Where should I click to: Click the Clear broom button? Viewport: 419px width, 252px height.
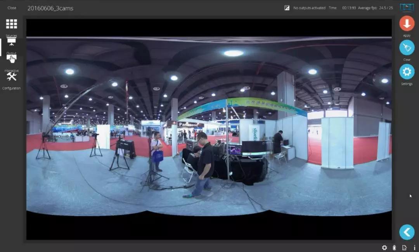point(407,48)
